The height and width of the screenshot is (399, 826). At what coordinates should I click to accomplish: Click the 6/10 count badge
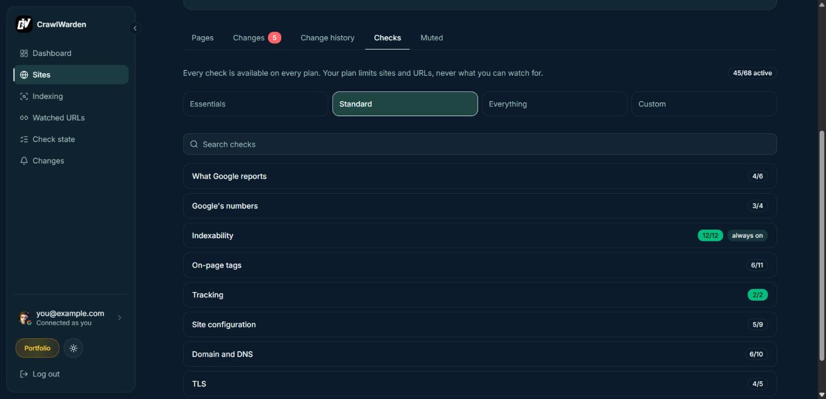[756, 354]
